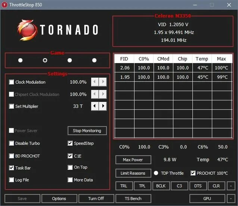Select the fourth Game profile radio button
238x206 pixels.
[94, 60]
